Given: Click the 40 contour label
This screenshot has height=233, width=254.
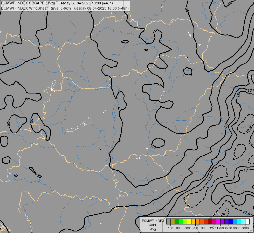Looking at the screenshot, I should click(x=230, y=4).
